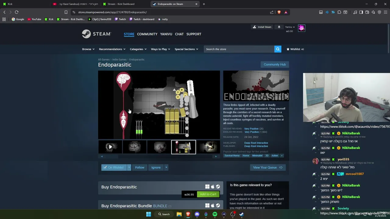Open the Categories dropdown menu
This screenshot has height=219, width=390.
click(138, 49)
